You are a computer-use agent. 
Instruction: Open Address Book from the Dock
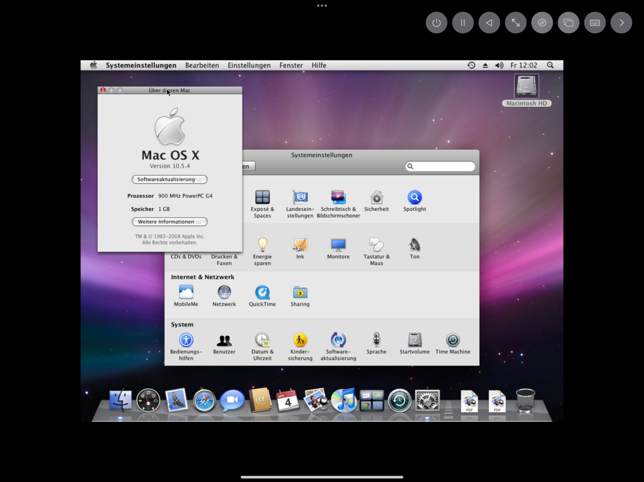(260, 400)
